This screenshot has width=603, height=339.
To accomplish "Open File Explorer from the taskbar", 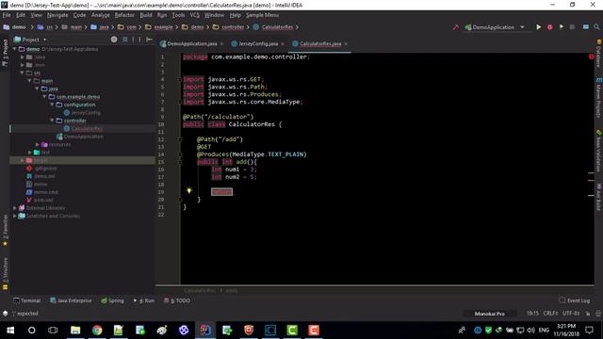I will point(75,331).
